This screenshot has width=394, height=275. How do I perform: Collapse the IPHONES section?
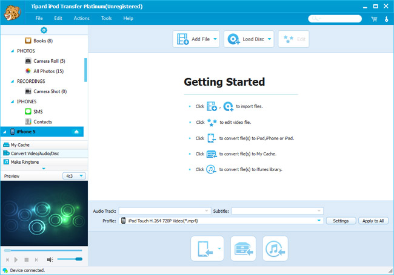pyautogui.click(x=12, y=102)
